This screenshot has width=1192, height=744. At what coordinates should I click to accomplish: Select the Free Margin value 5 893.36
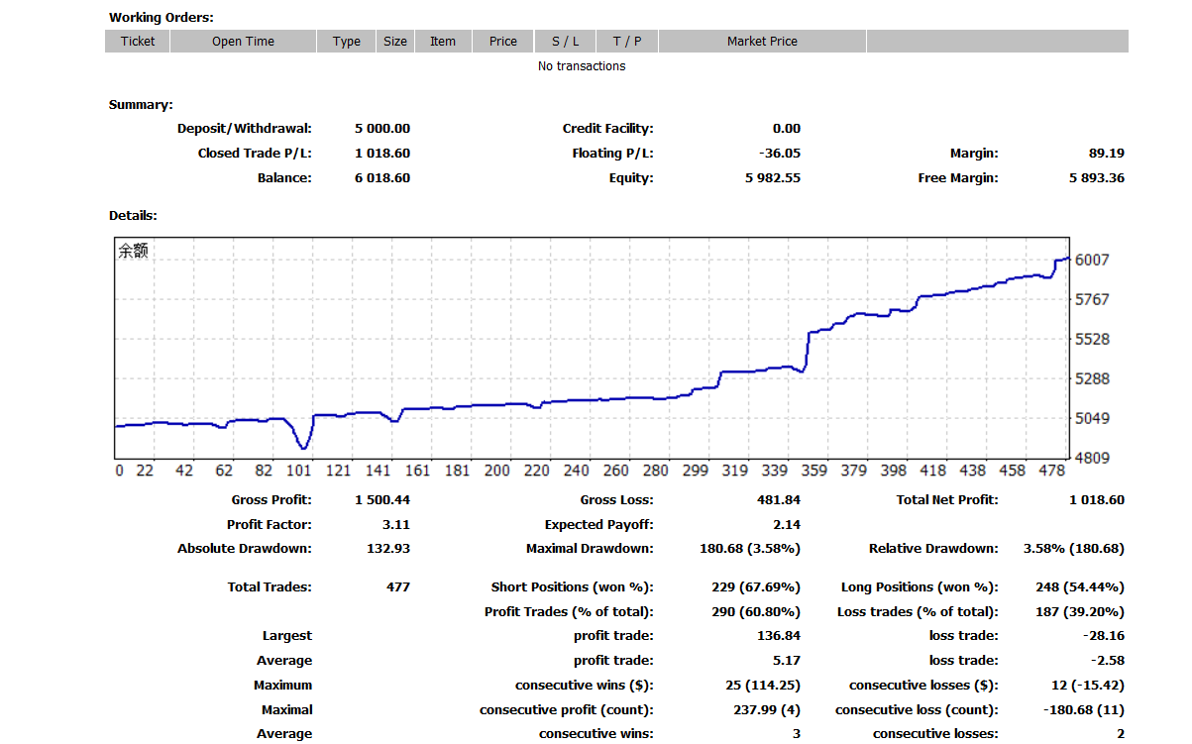tap(1097, 177)
